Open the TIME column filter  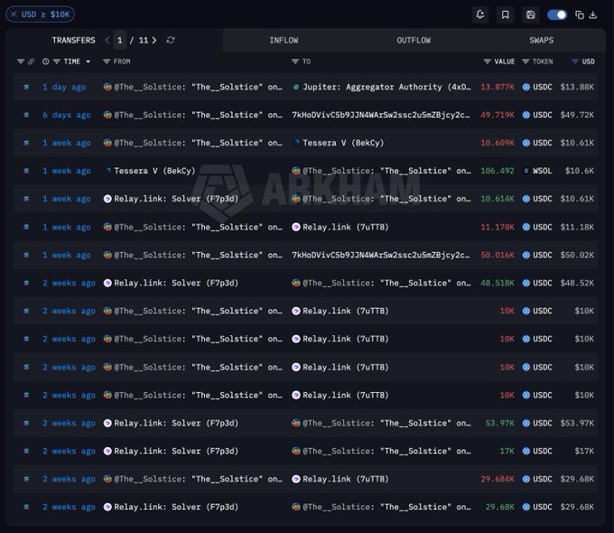click(x=56, y=61)
